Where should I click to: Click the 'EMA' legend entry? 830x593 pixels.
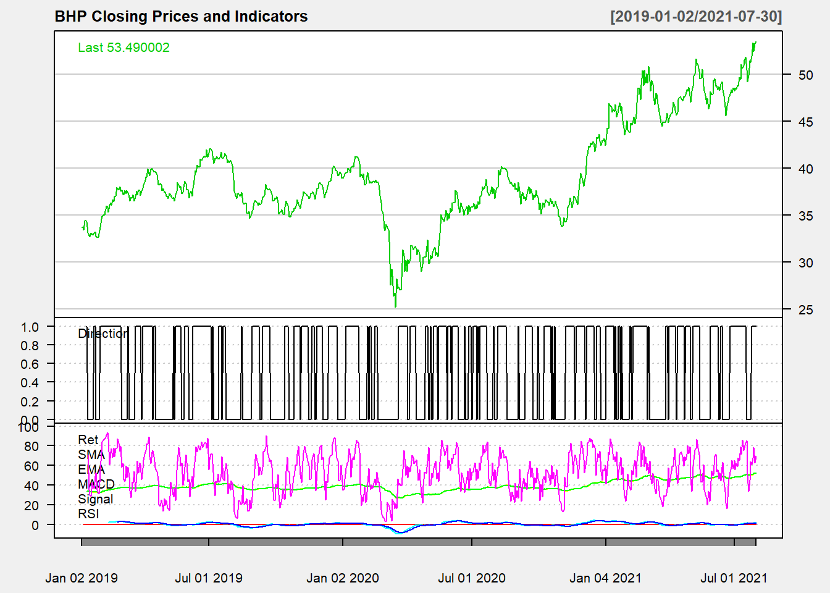(91, 469)
